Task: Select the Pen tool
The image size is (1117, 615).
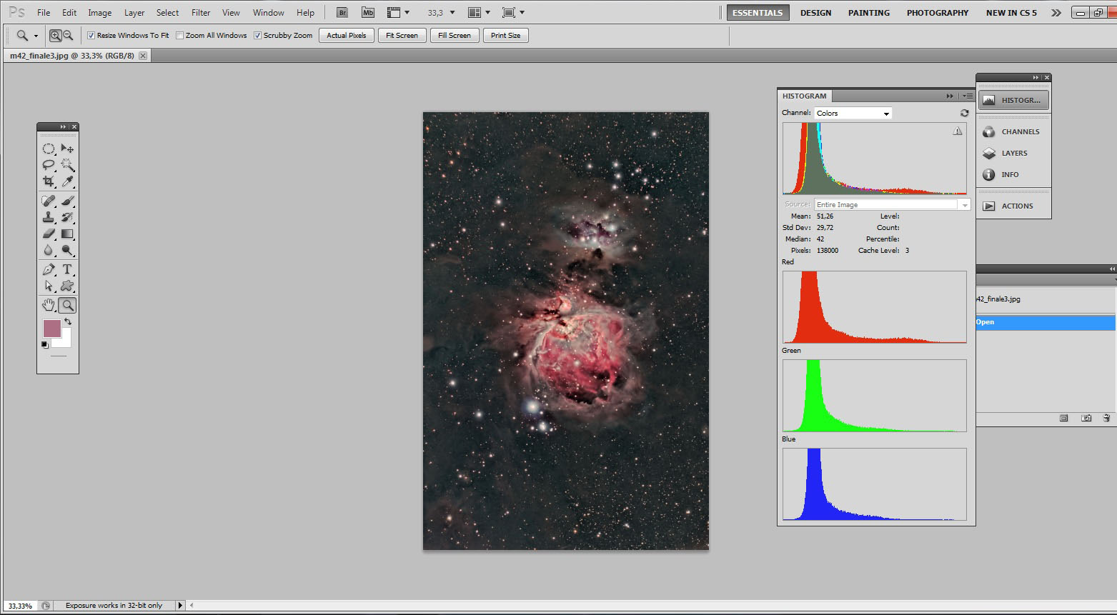Action: 49,269
